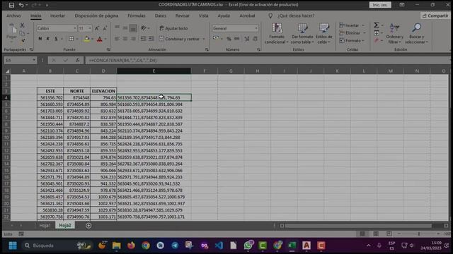Click the Save icon in title bar
This screenshot has width=453, height=254.
pos(11,5)
